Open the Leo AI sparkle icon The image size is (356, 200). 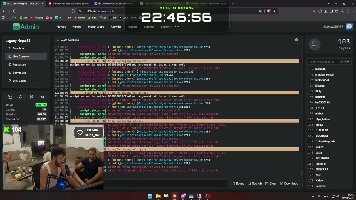pyautogui.click(x=342, y=11)
